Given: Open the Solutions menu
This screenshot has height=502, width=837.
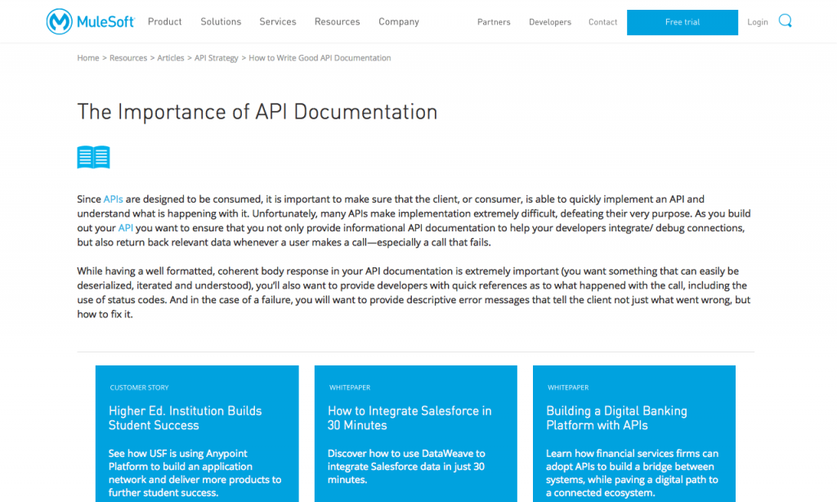Looking at the screenshot, I should pos(221,22).
